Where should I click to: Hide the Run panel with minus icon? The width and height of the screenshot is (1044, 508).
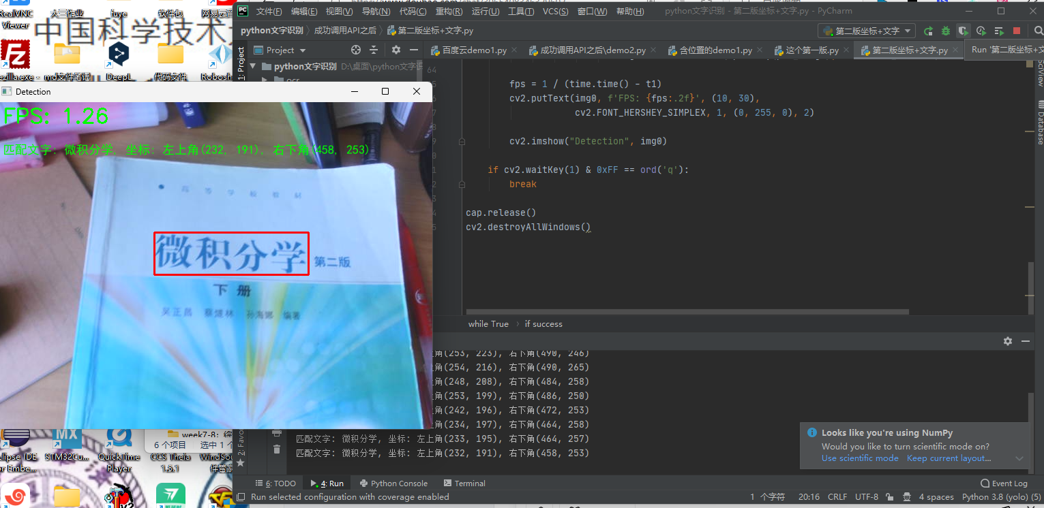[x=1026, y=341]
